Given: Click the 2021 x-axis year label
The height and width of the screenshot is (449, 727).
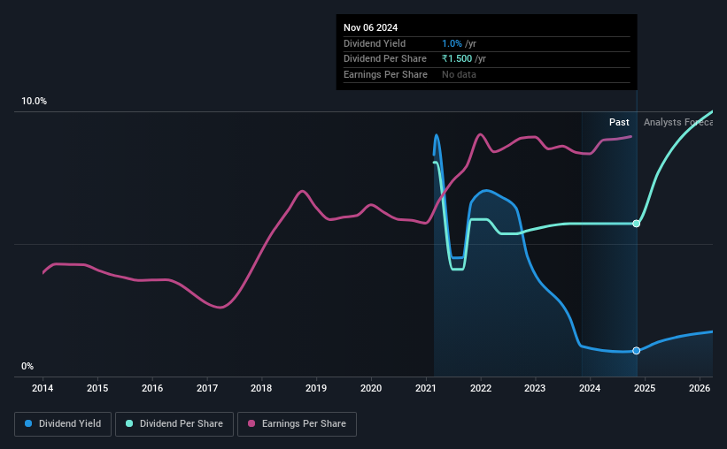Looking at the screenshot, I should pos(426,388).
